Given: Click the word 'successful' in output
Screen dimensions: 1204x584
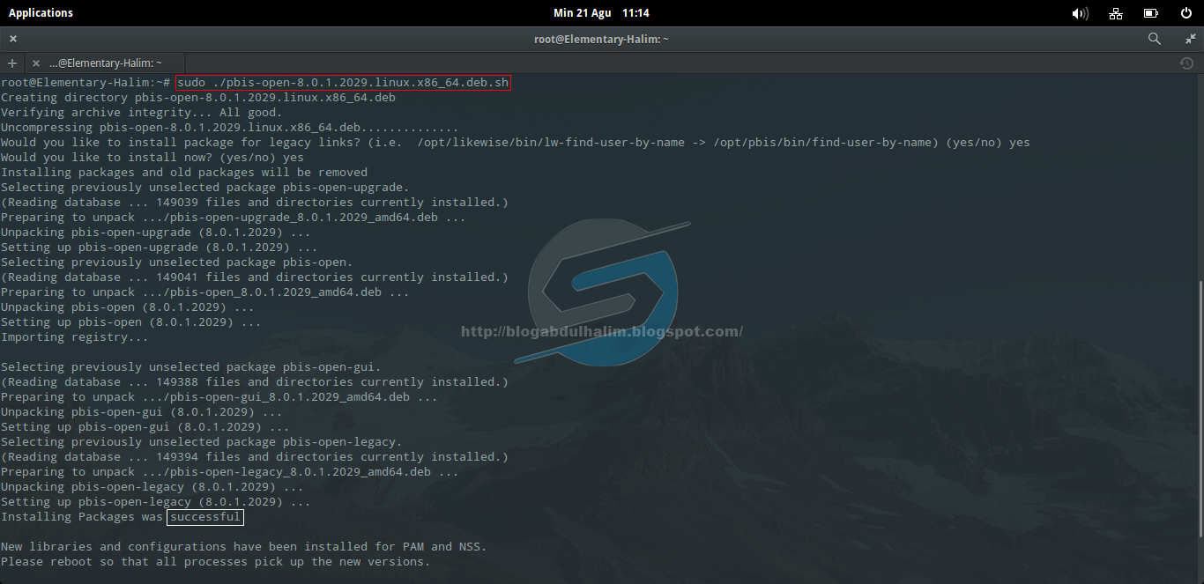Looking at the screenshot, I should coord(204,517).
